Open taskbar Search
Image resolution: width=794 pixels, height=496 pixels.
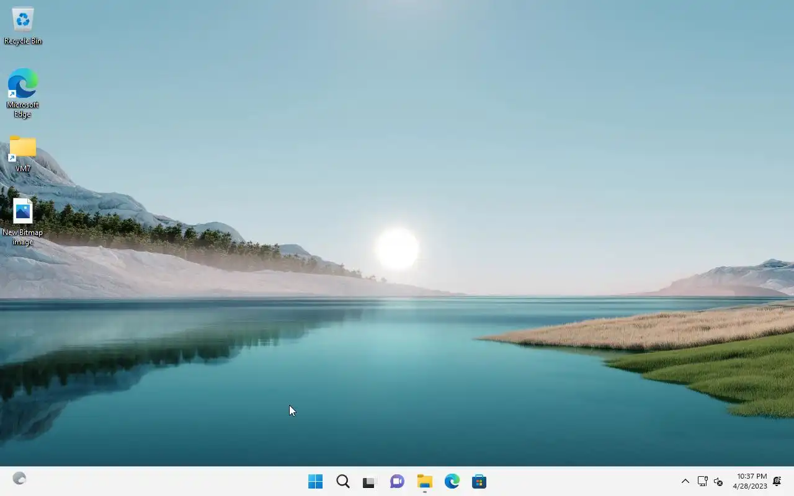(x=342, y=482)
